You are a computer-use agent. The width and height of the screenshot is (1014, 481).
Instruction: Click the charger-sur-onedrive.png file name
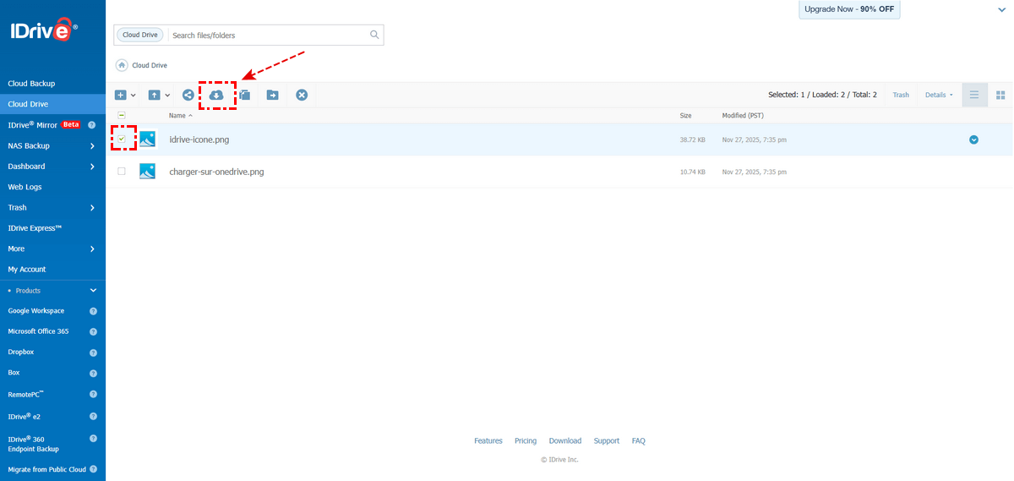[x=216, y=172]
